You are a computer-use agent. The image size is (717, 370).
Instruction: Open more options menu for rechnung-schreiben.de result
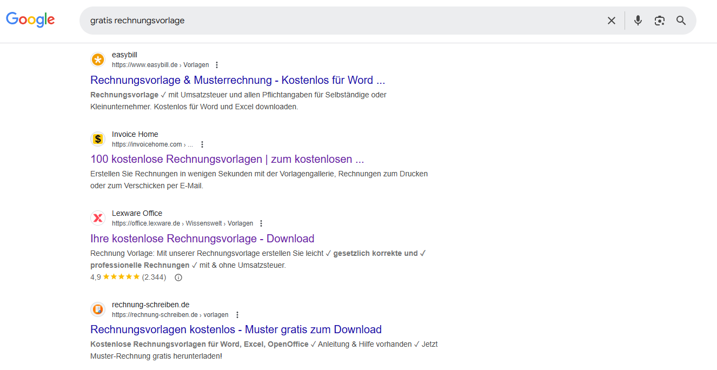click(x=237, y=315)
